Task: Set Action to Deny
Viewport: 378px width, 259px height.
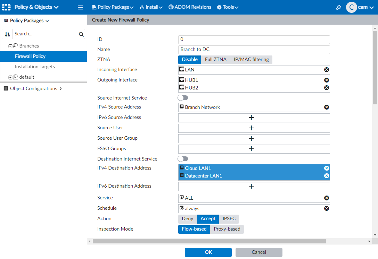Action: pyautogui.click(x=187, y=219)
